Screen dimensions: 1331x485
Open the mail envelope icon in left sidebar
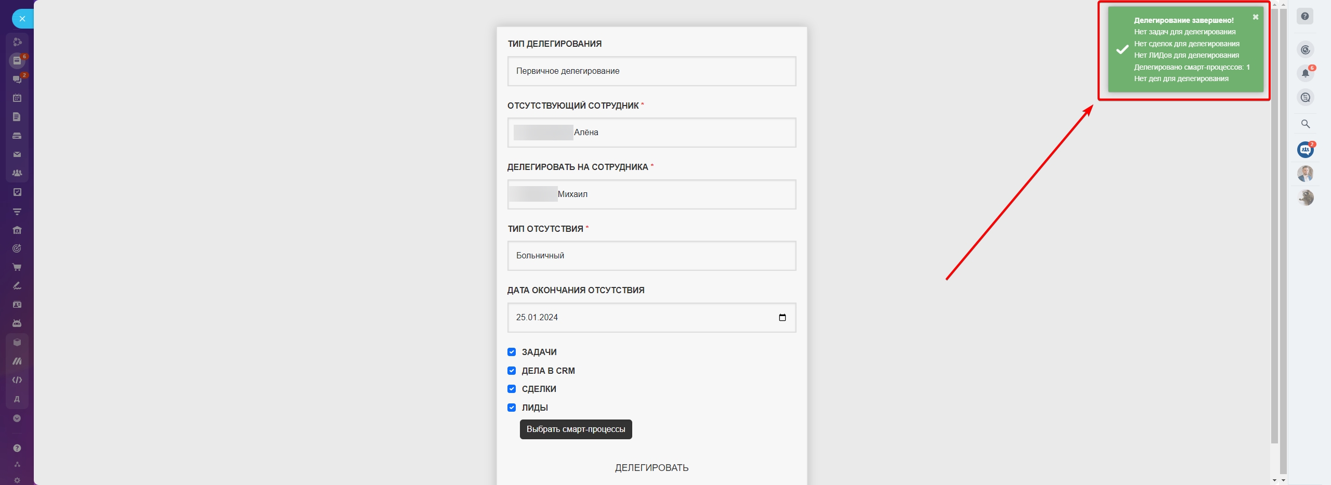pyautogui.click(x=17, y=154)
